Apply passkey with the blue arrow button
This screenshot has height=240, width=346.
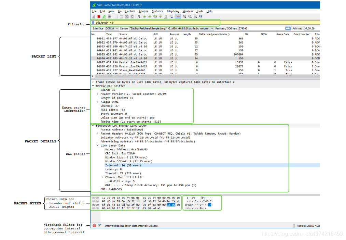click(288, 28)
